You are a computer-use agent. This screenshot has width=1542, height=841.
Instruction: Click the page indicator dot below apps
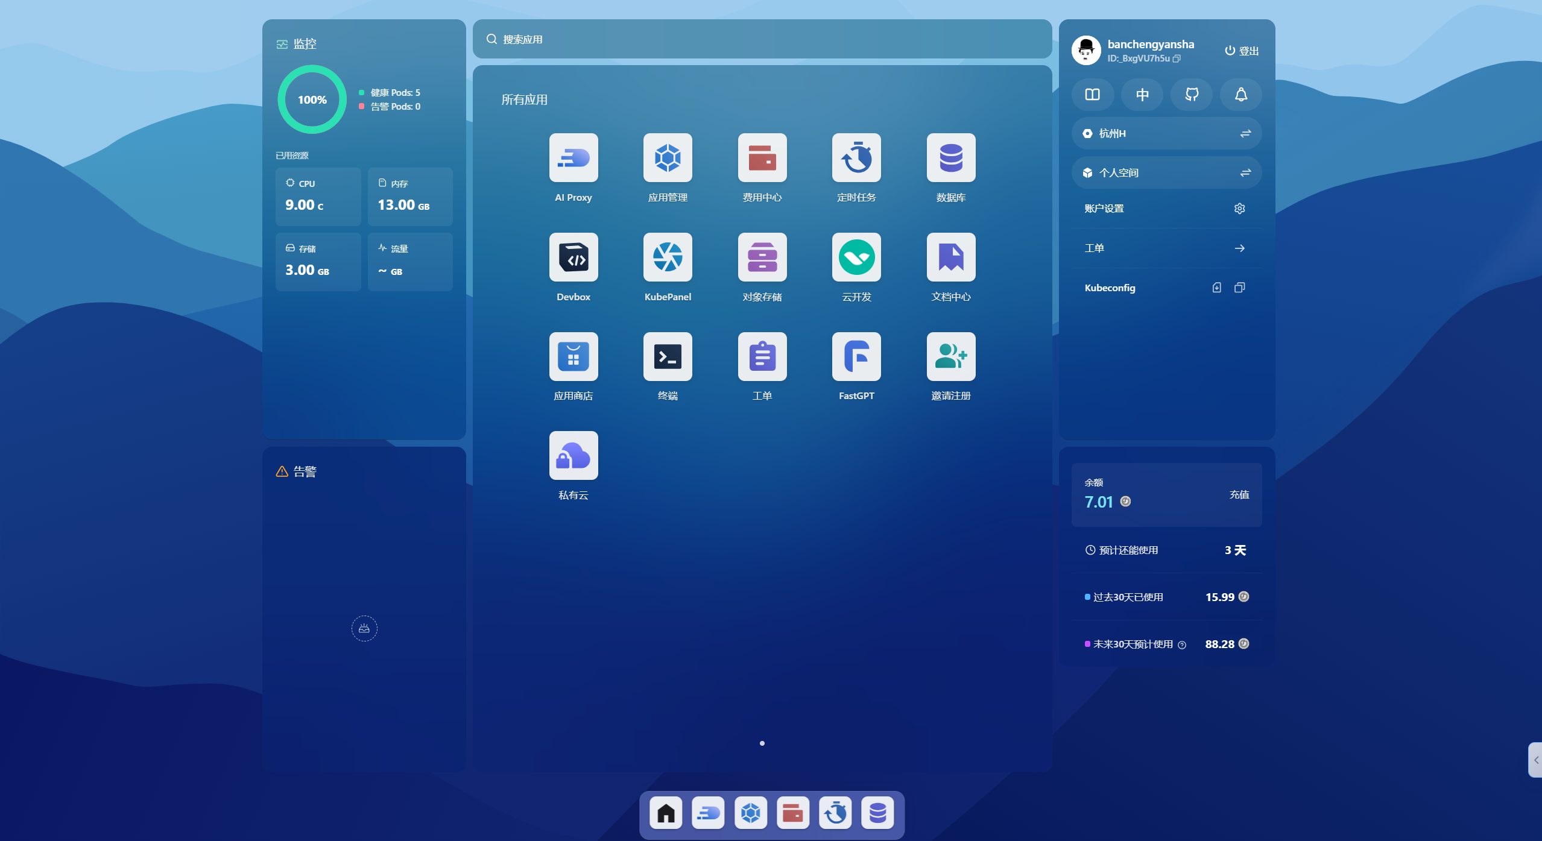(762, 743)
